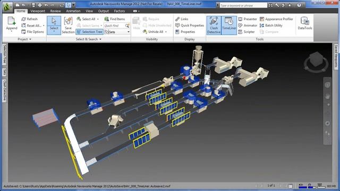This screenshot has width=340, height=191.
Task: Click into the keyword search box
Action: point(243,5)
